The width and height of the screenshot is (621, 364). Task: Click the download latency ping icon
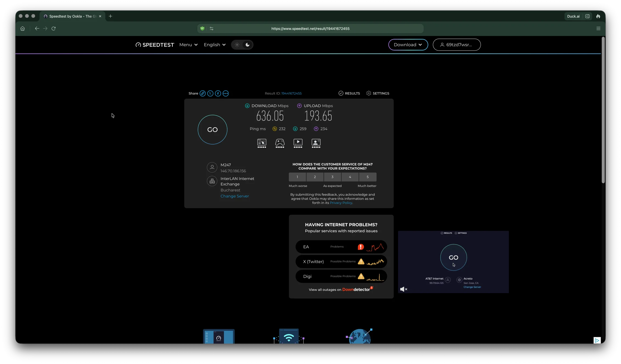[295, 129]
